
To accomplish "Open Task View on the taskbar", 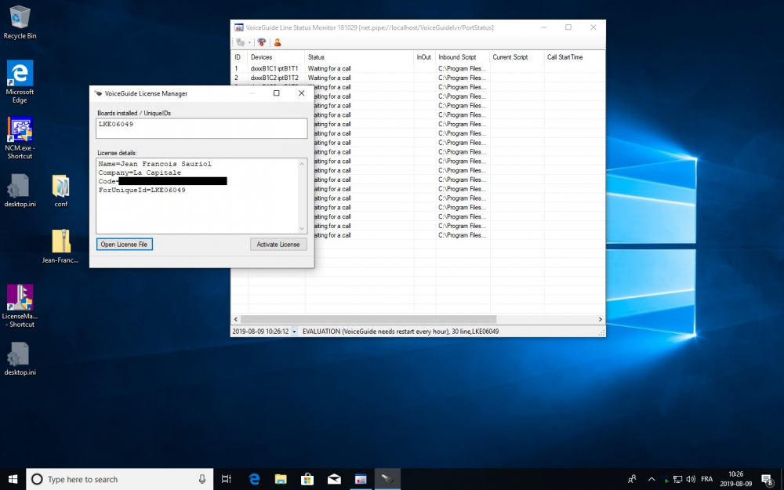I will point(226,479).
